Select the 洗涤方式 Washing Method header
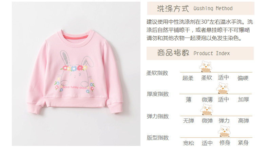This screenshot has width=268, height=151. coord(200,8)
